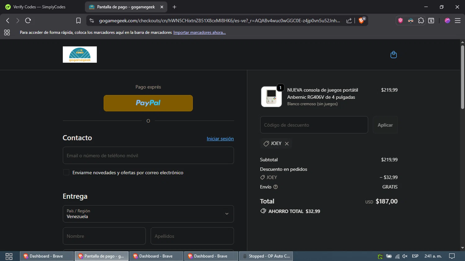Click the share page icon

(x=349, y=20)
